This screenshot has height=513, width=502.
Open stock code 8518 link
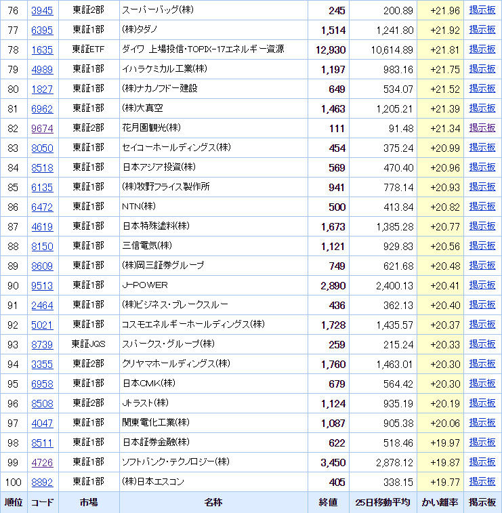click(x=42, y=167)
